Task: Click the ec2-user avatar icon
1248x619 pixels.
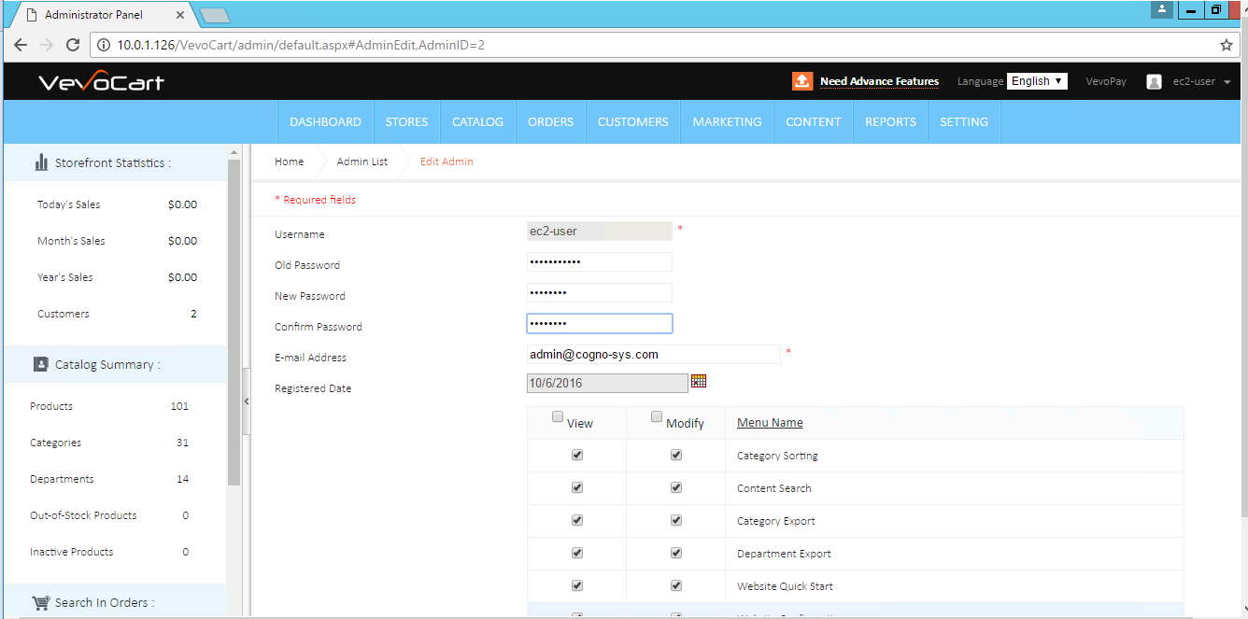Action: pos(1154,82)
